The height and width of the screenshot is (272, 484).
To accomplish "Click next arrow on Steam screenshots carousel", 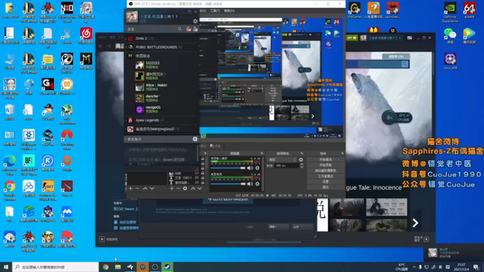I will point(415,222).
